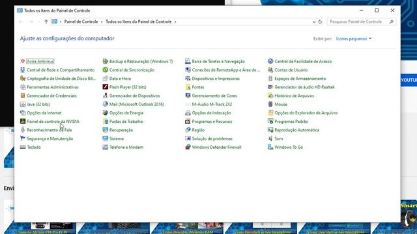Open the Recuperação icon
Viewport: 417px width, 234px height.
click(106, 130)
